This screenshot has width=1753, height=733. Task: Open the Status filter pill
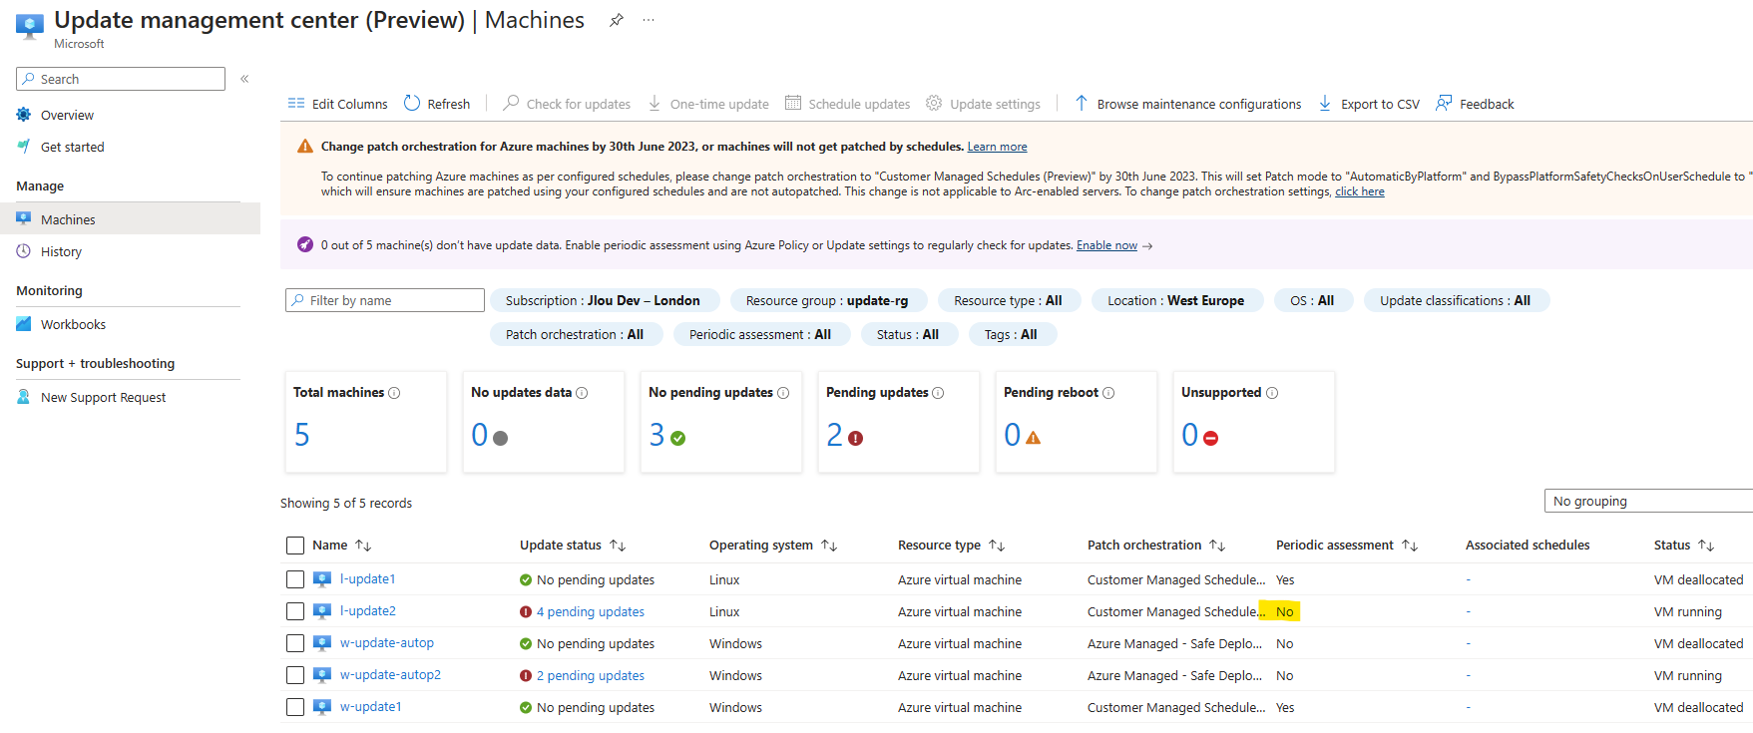908,334
